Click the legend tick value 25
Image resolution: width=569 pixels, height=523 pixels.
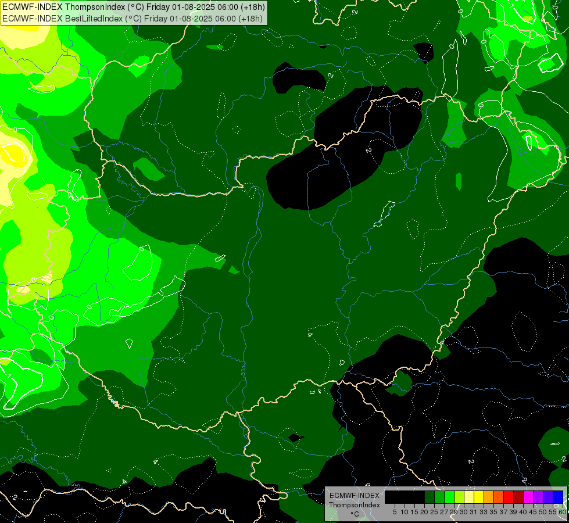(434, 512)
